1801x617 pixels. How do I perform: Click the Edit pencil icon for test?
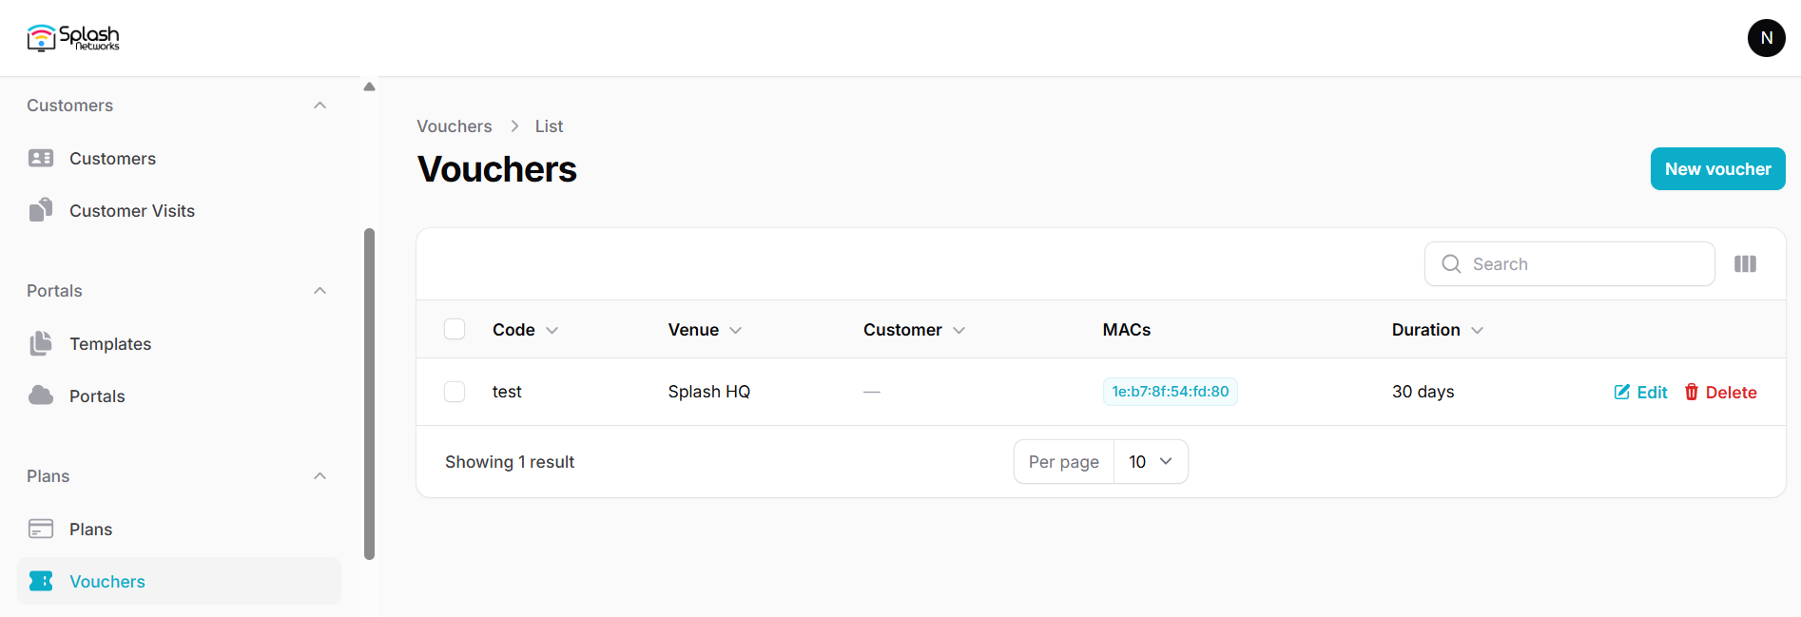pyautogui.click(x=1622, y=392)
